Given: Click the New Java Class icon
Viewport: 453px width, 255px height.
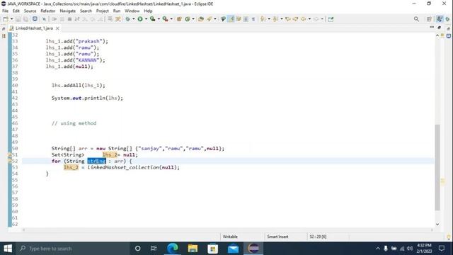Looking at the screenshot, I should coord(187,19).
